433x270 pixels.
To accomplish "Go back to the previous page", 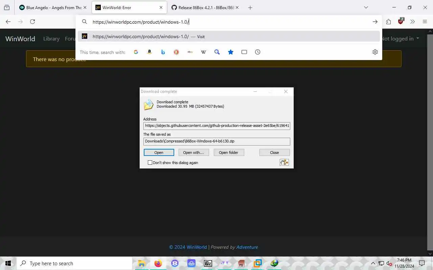I will (x=8, y=22).
